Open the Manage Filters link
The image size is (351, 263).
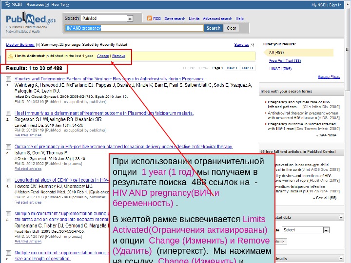329,77
